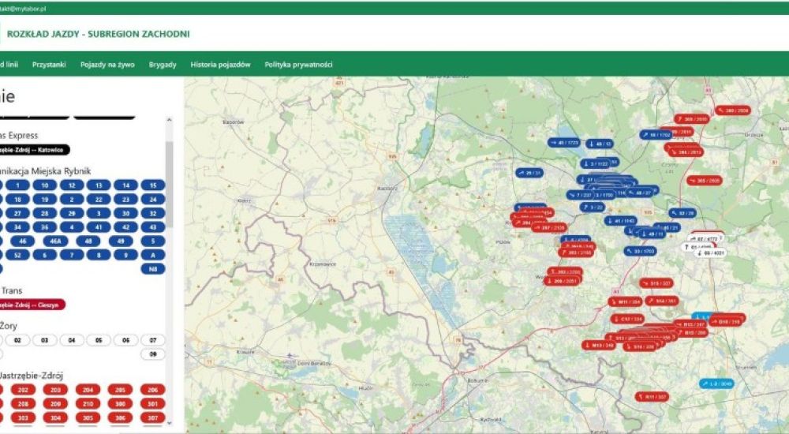Choose Rybnik blue line 41
Screen dimensions: 789x434
pos(99,227)
